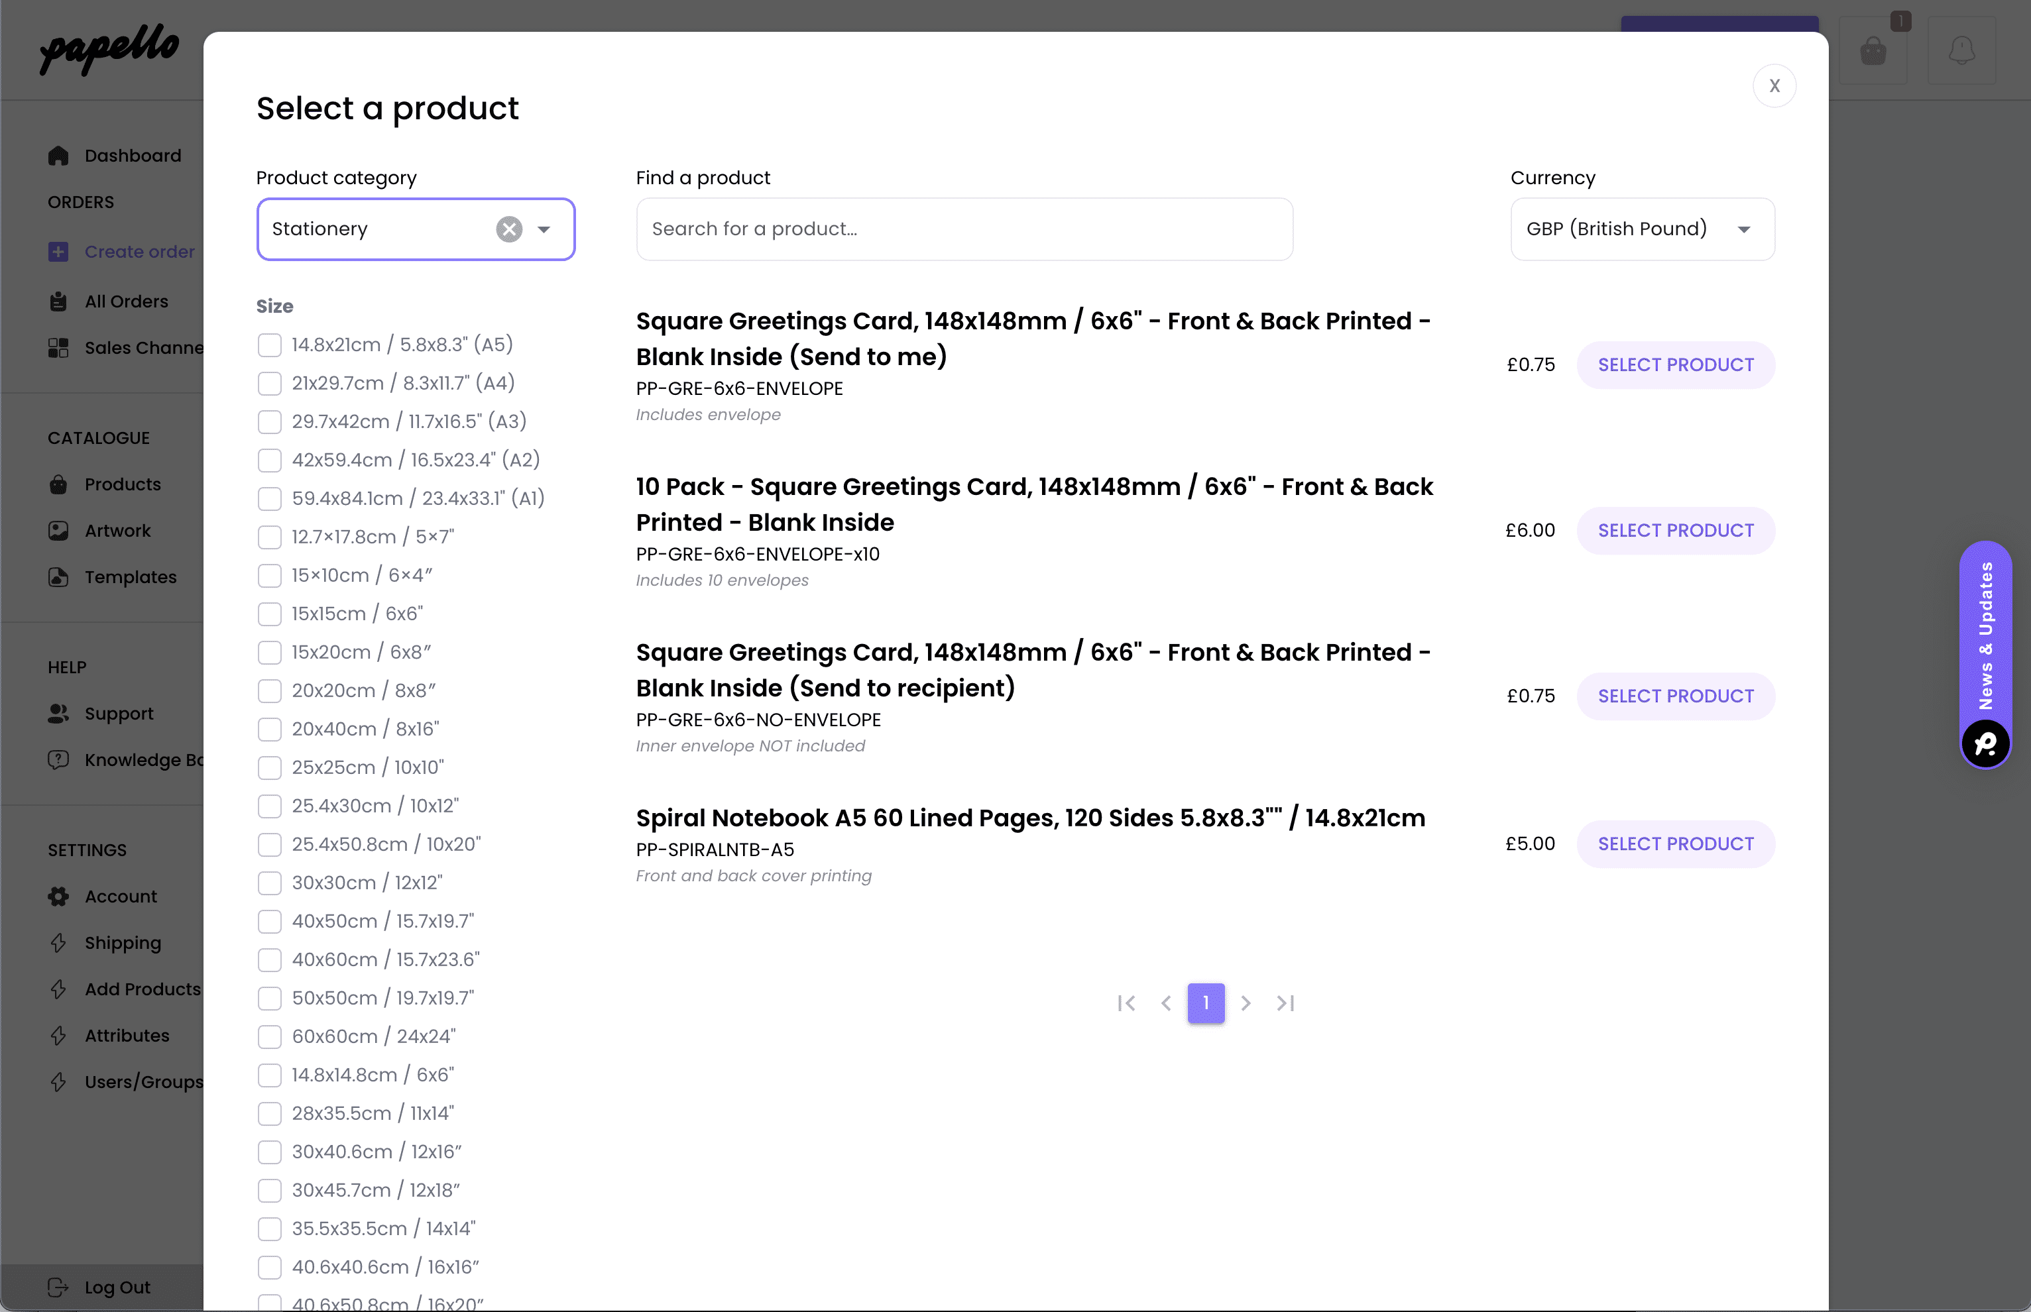Click the Knowledge Base question icon
This screenshot has height=1312, width=2031.
tap(58, 759)
